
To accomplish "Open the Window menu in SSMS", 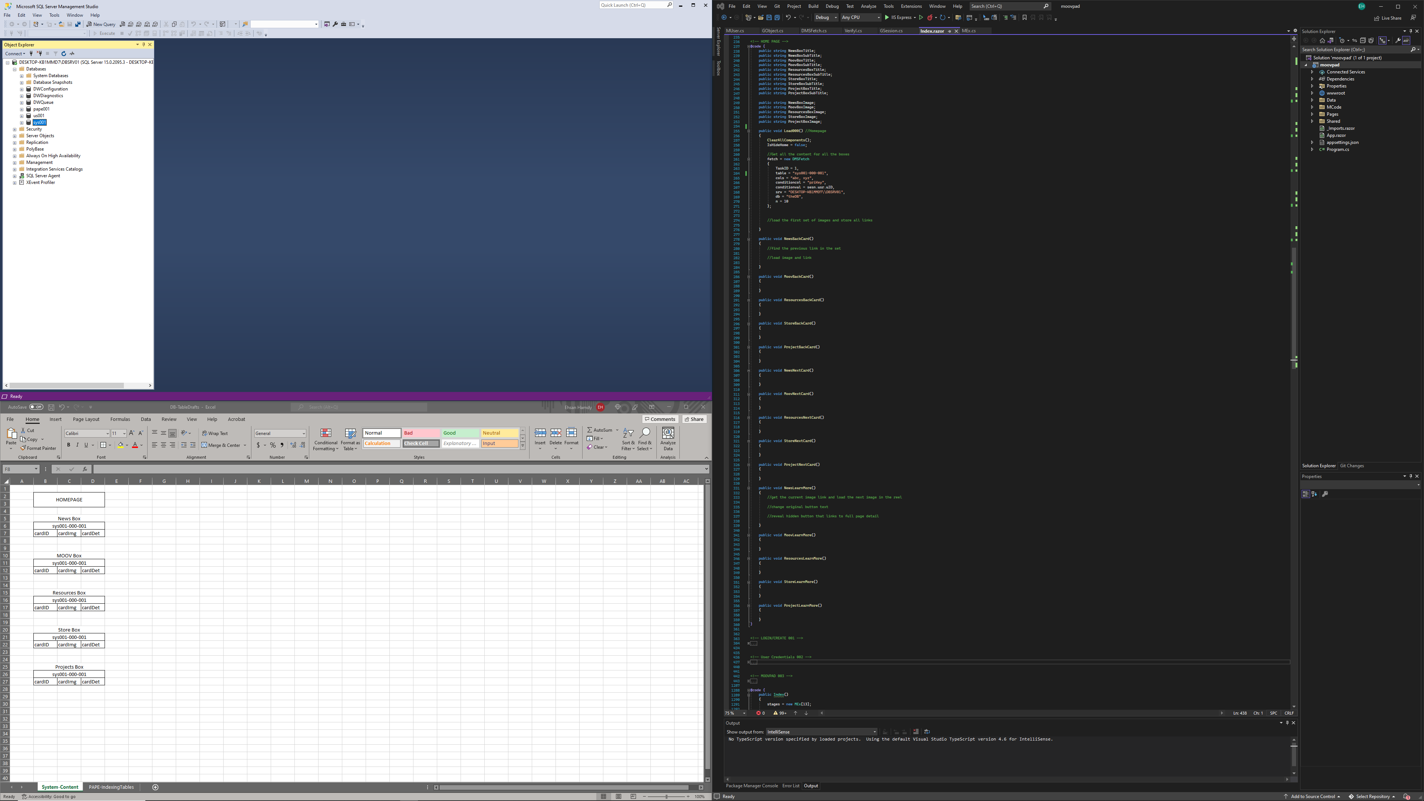I will point(75,16).
